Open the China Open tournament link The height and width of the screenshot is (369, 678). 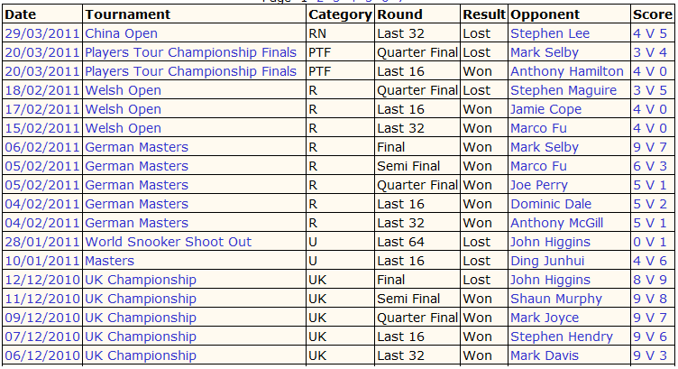tap(121, 33)
